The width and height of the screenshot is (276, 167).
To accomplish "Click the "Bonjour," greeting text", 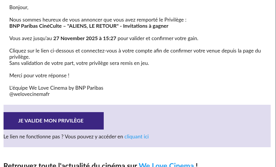I will [19, 7].
